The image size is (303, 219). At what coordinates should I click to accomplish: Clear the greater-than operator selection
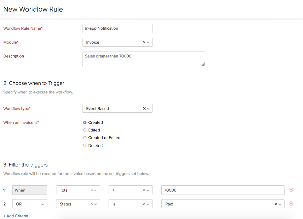tap(144, 190)
